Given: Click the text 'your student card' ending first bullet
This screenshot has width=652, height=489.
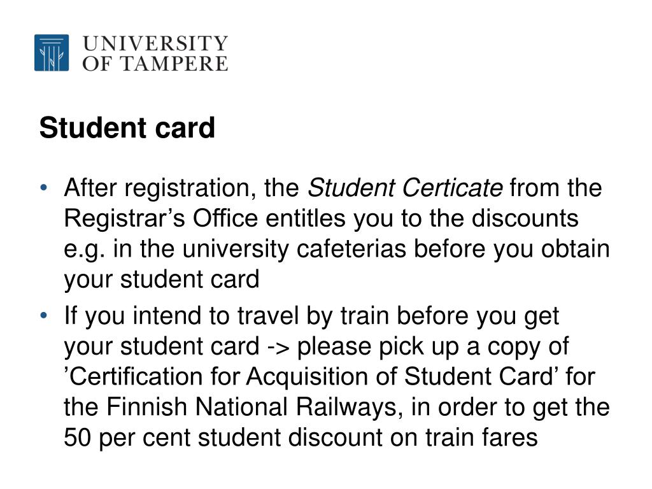Looking at the screenshot, I should [162, 280].
